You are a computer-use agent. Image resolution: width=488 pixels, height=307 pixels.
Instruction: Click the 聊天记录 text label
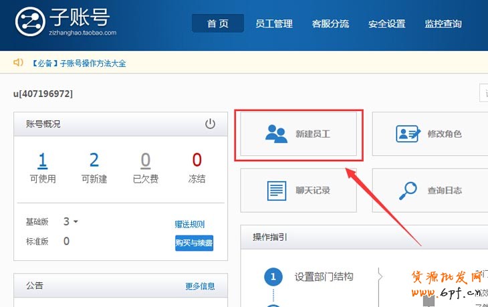click(x=313, y=190)
